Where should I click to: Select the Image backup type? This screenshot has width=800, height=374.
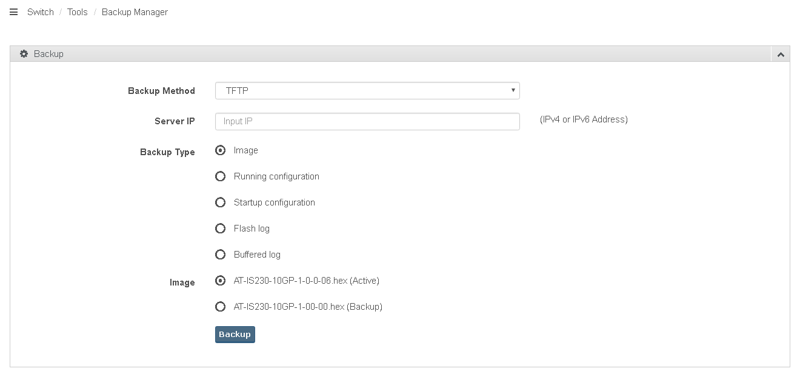pos(221,150)
